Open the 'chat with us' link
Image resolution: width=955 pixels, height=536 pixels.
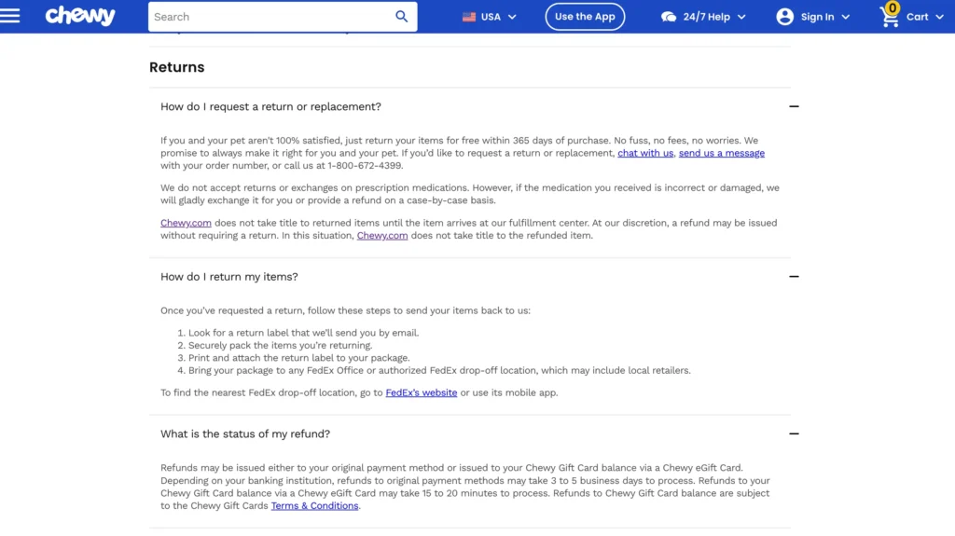click(x=645, y=153)
